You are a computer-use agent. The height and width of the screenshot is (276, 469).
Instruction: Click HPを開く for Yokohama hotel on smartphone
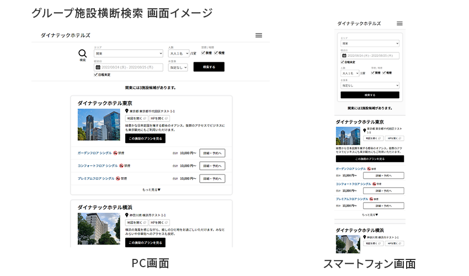(x=395, y=243)
